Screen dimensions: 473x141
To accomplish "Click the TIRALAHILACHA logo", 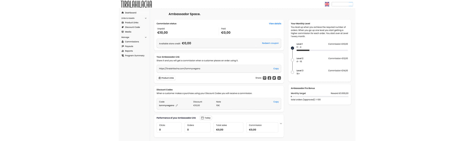I will pyautogui.click(x=136, y=4).
